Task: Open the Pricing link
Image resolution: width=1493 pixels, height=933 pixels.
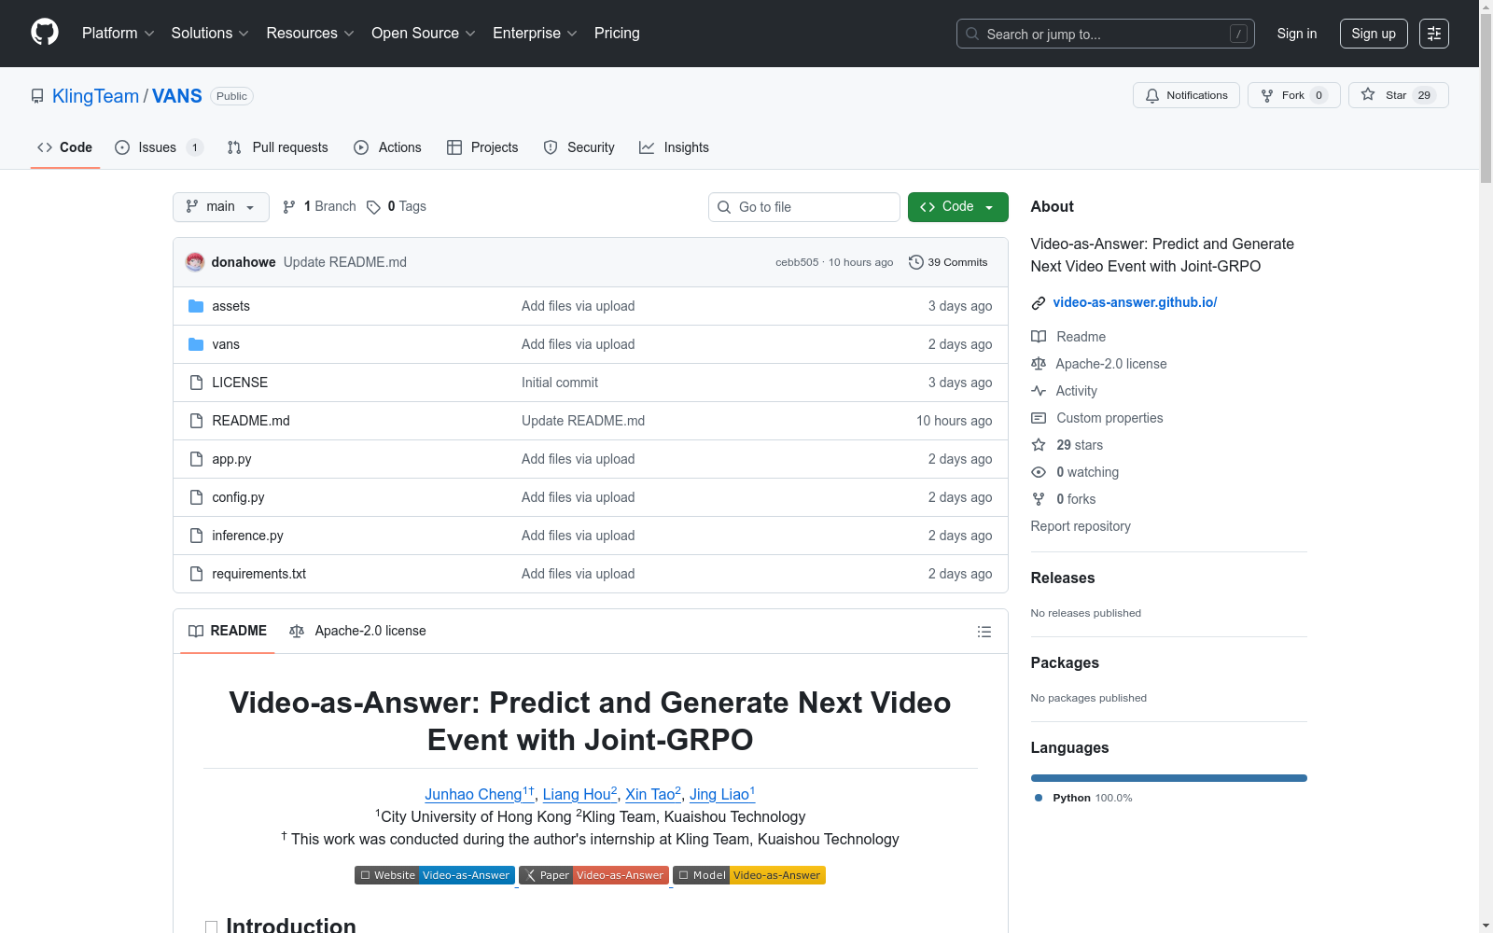Action: point(617,34)
